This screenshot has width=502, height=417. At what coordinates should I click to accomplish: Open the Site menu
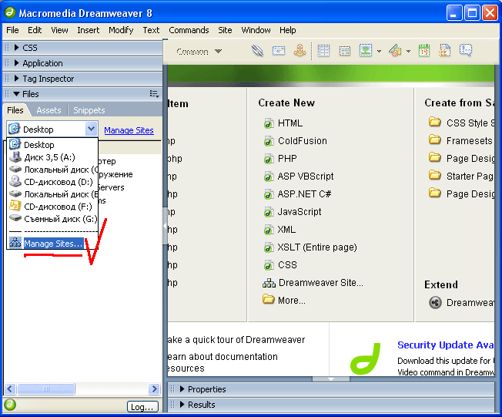click(225, 30)
